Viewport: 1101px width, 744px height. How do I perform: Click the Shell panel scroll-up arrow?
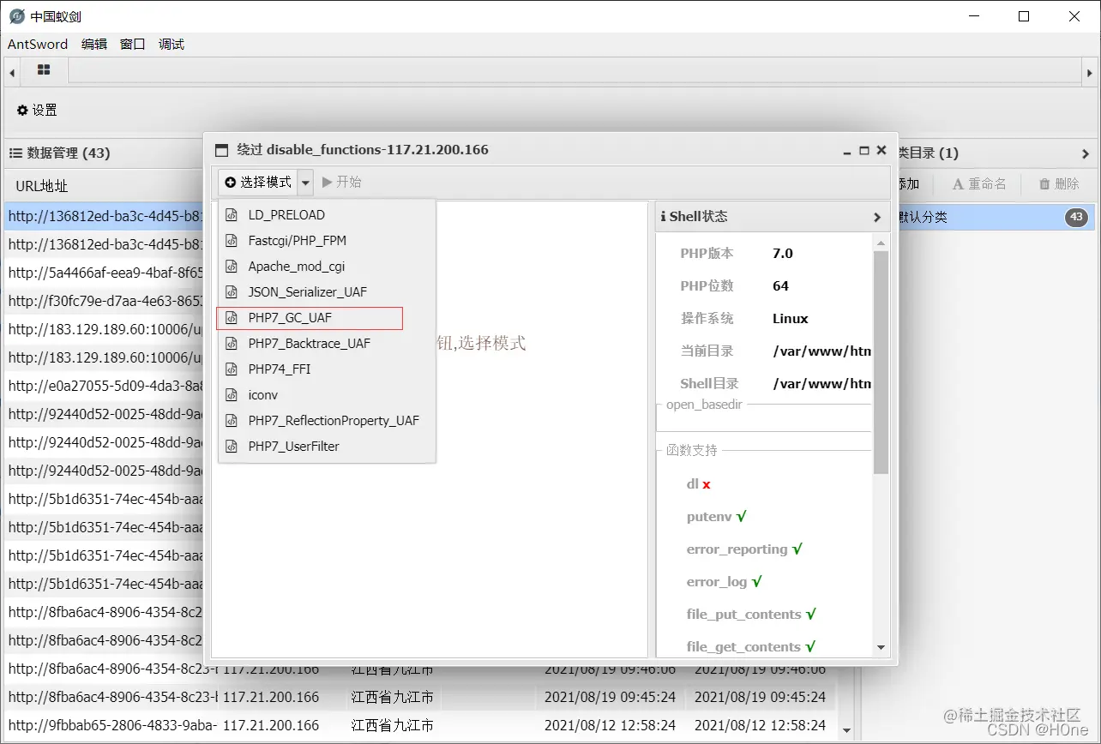pyautogui.click(x=881, y=244)
